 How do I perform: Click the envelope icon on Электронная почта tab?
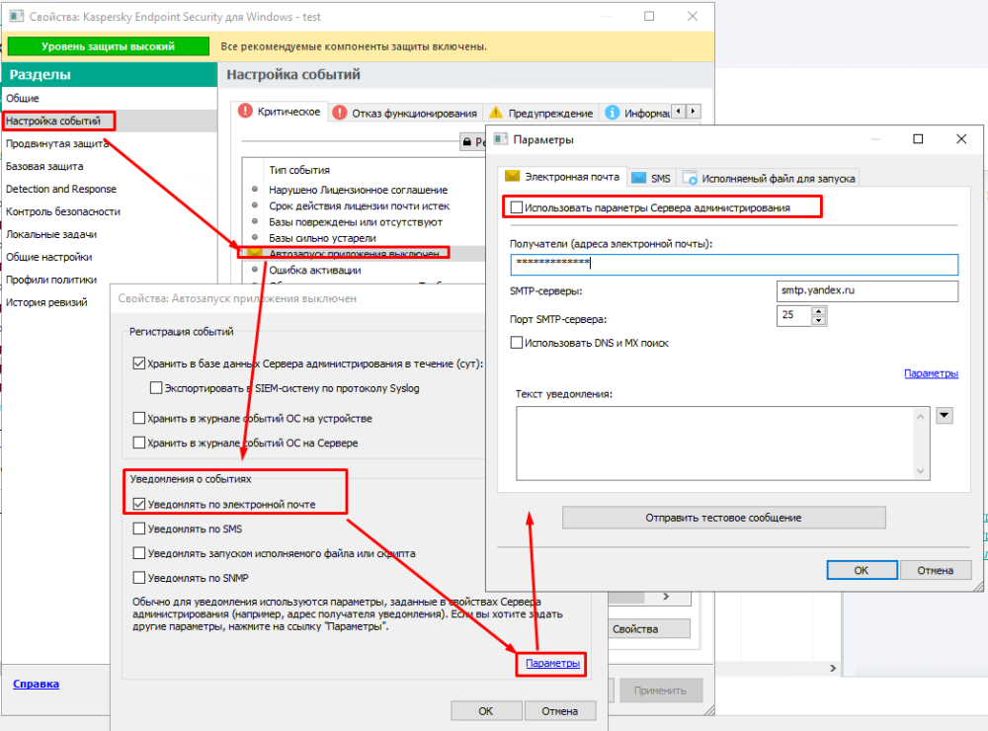pyautogui.click(x=512, y=177)
